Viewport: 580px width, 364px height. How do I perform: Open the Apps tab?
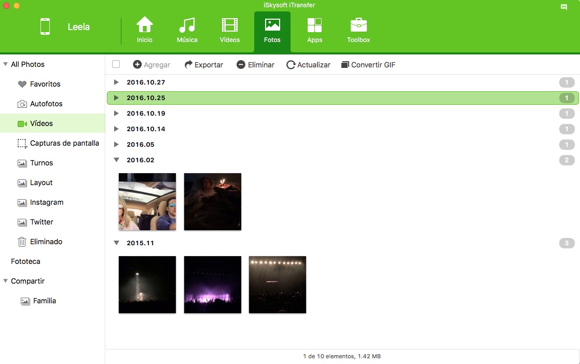point(315,31)
